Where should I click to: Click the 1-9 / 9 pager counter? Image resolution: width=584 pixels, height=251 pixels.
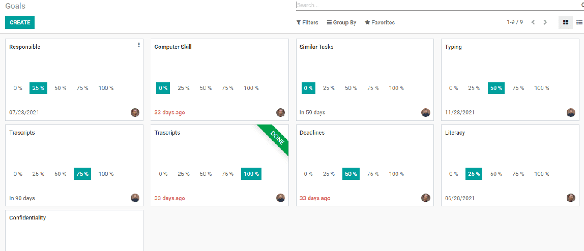click(x=515, y=22)
